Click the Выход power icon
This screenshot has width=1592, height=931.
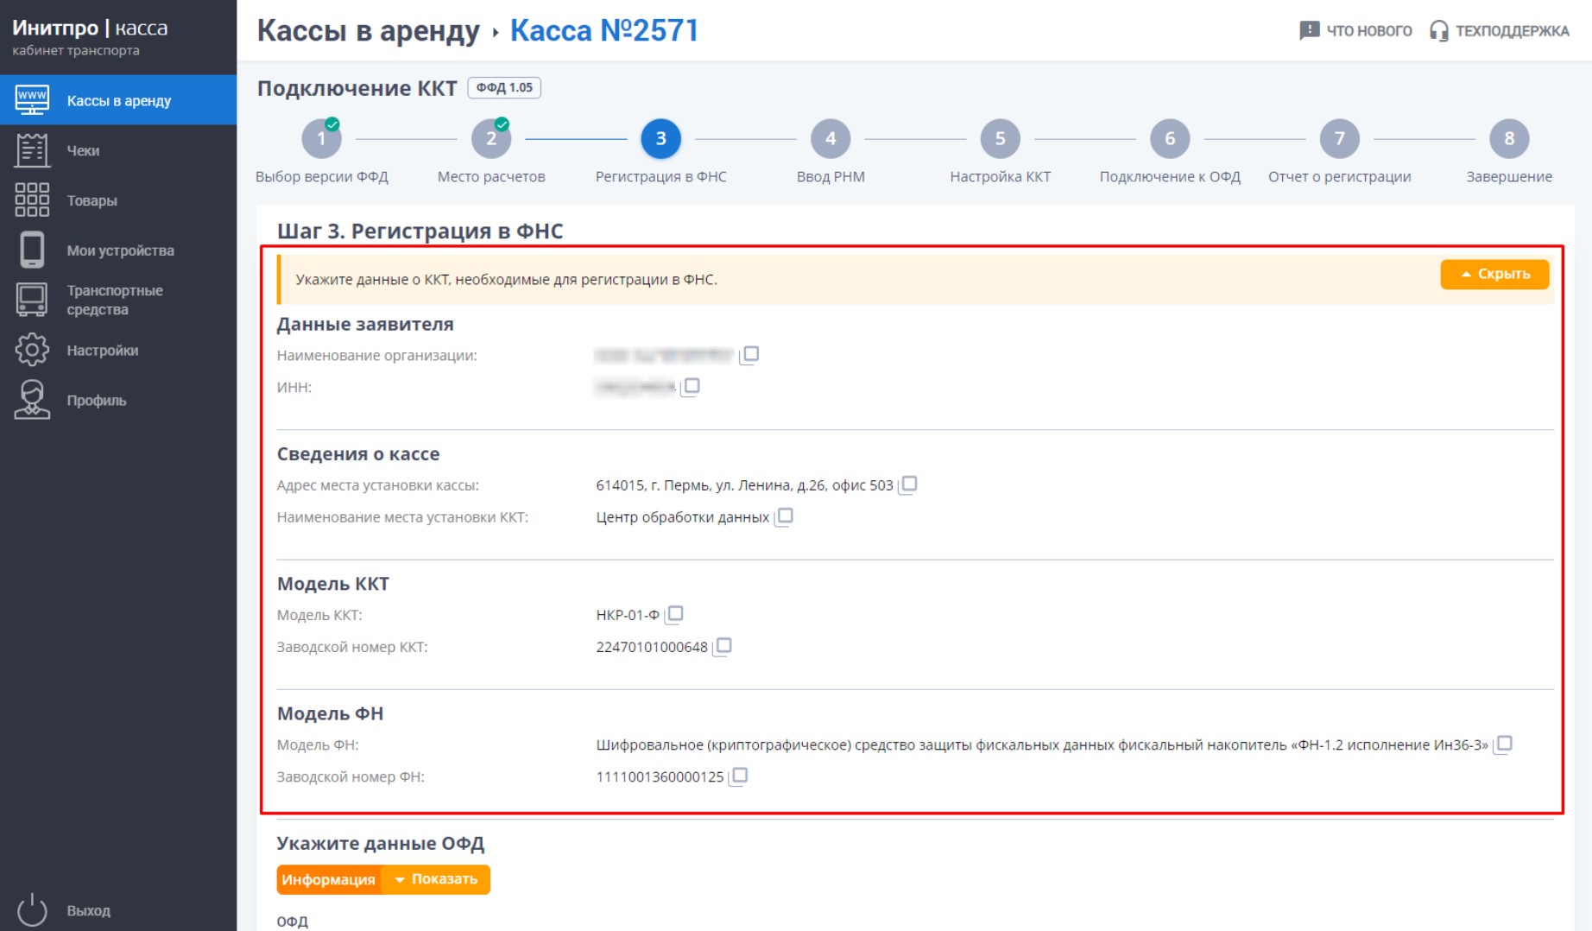click(x=32, y=910)
